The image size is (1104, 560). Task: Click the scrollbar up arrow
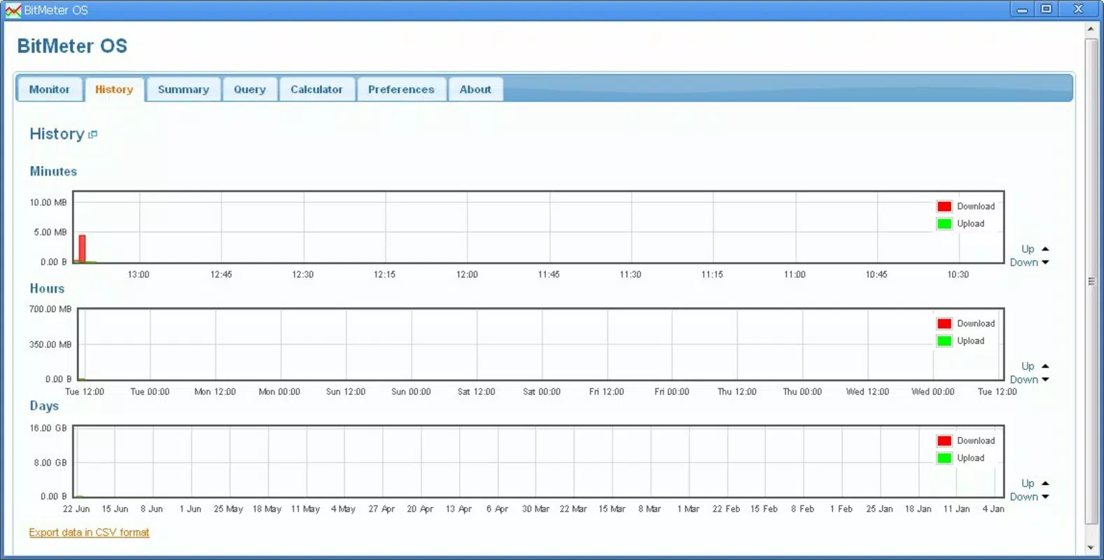tap(1091, 29)
